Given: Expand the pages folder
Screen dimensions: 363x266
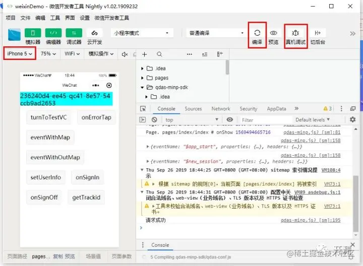Looking at the screenshot, I should pyautogui.click(x=142, y=78).
